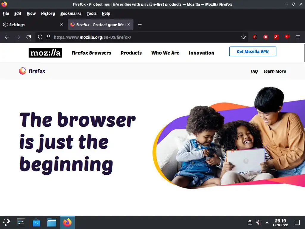
Task: Click the Firefox logo in the sub-navigation
Action: [x=32, y=71]
